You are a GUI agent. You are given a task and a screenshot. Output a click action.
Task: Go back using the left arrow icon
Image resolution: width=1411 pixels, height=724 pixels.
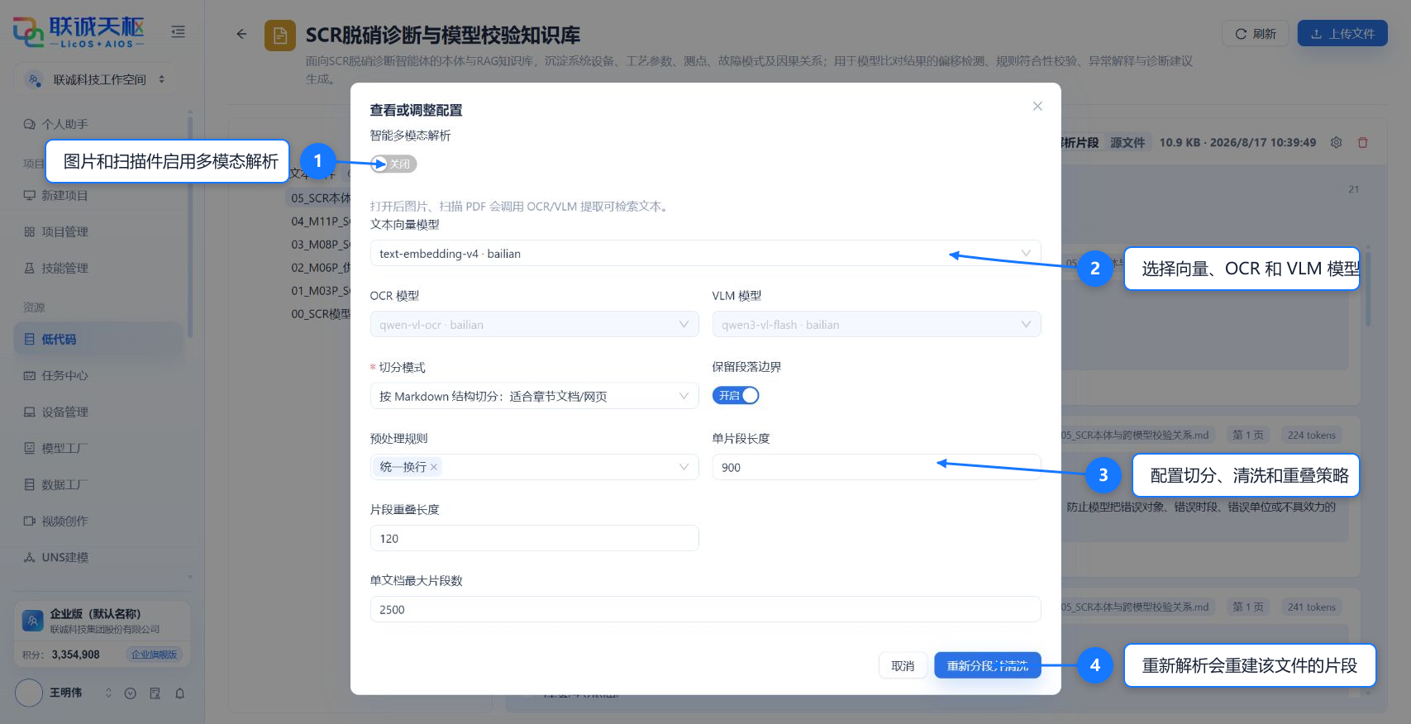pos(241,34)
